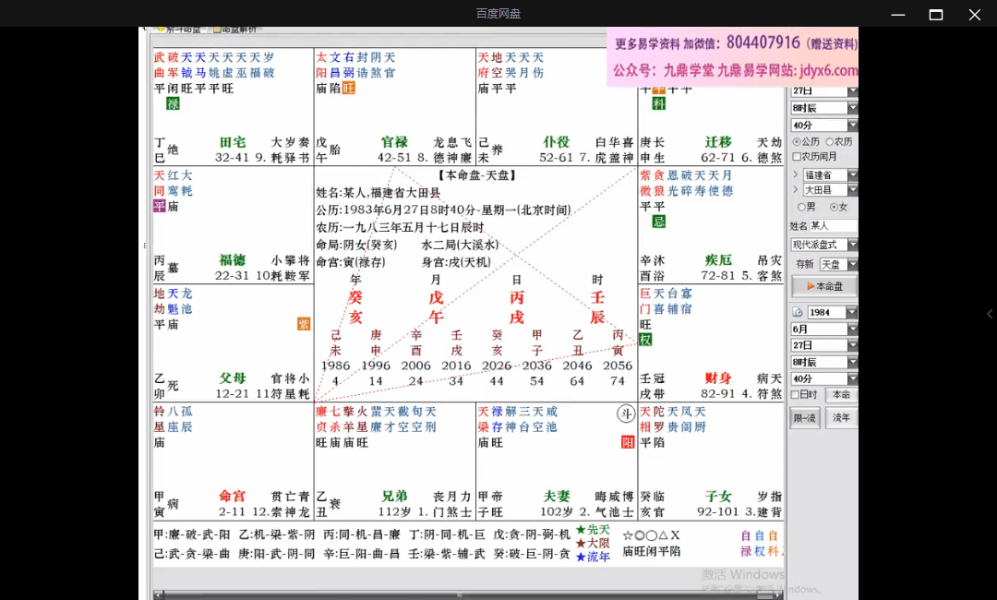Click the orange 旺 badge in 官禄 palace
This screenshot has height=600, width=997.
[349, 89]
